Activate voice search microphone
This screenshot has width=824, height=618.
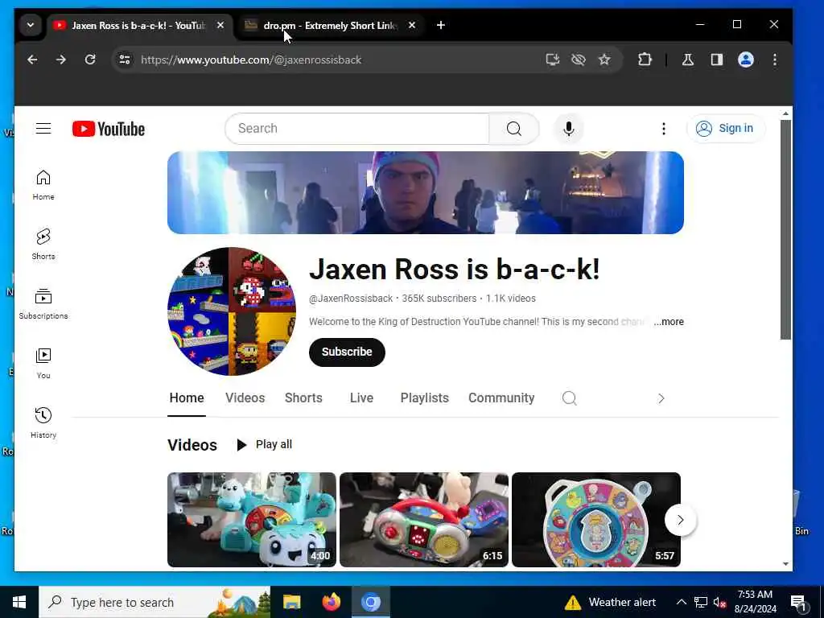(x=568, y=128)
